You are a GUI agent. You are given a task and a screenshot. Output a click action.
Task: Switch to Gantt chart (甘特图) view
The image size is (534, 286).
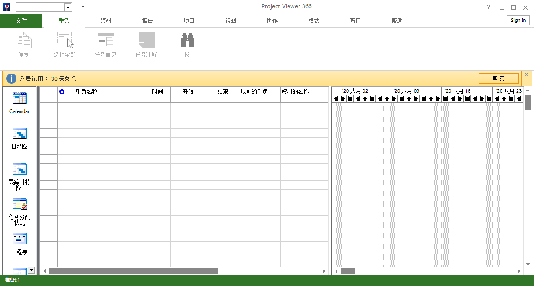pyautogui.click(x=19, y=134)
